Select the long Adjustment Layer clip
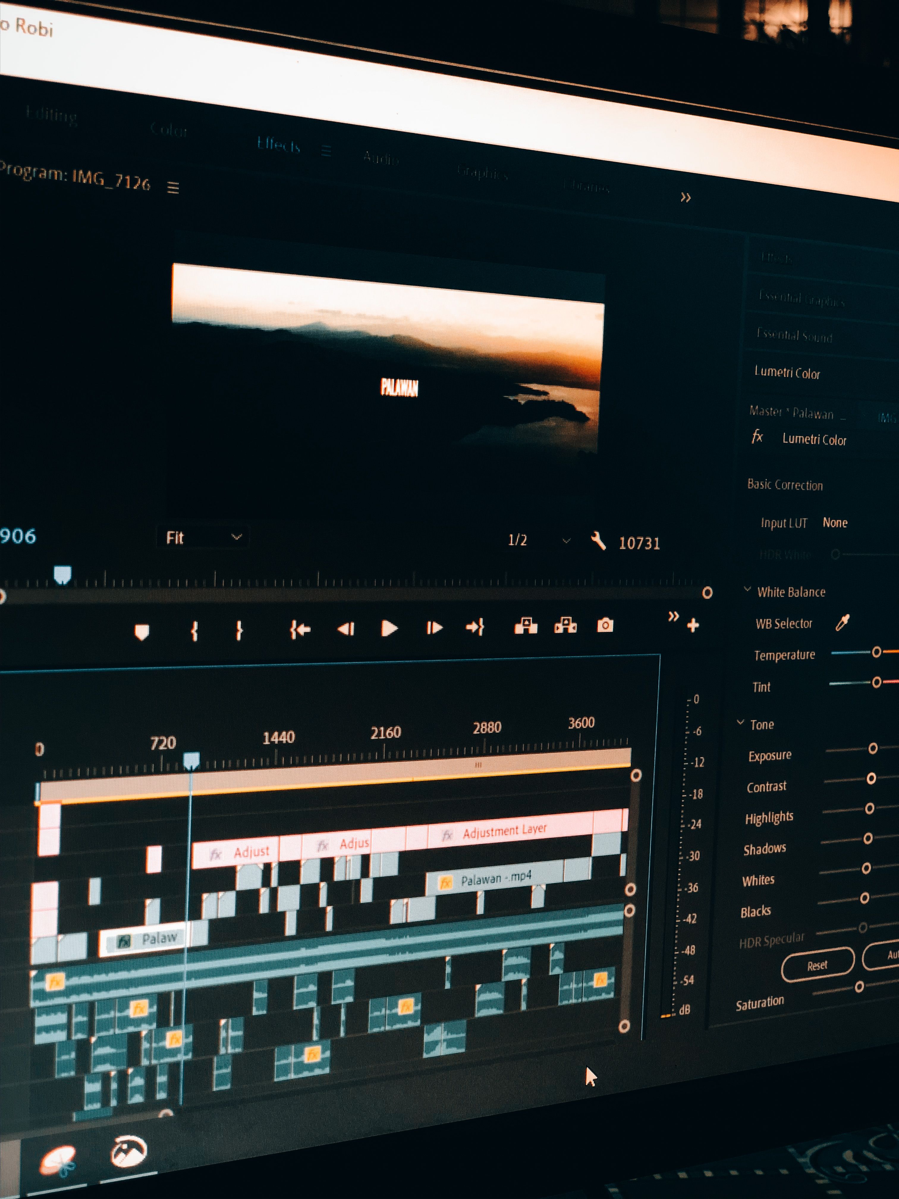The height and width of the screenshot is (1199, 899). [510, 831]
